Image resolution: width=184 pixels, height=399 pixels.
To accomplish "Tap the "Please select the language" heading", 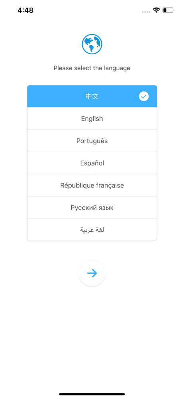I will (x=92, y=68).
